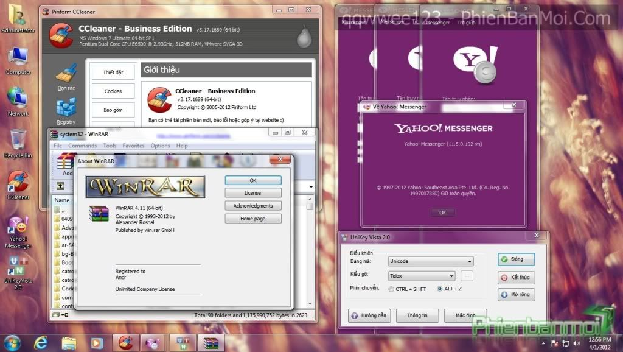The image size is (623, 352).
Task: Switch to UniKey via its taskbar button
Action: tap(183, 343)
